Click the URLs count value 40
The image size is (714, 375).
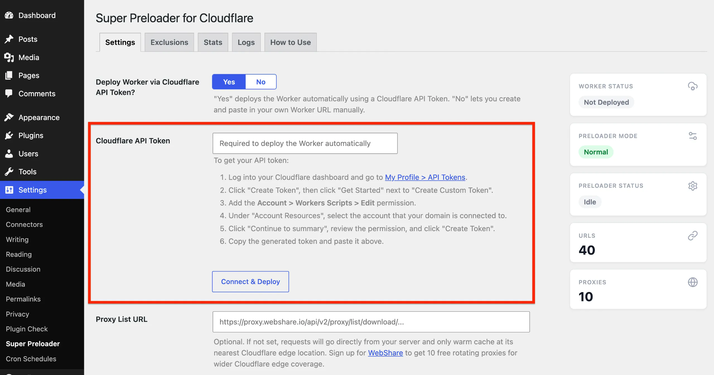point(587,250)
